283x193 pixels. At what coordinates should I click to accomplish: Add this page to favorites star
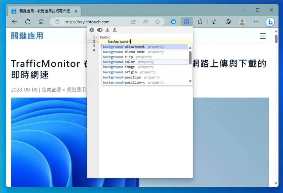tap(157, 22)
